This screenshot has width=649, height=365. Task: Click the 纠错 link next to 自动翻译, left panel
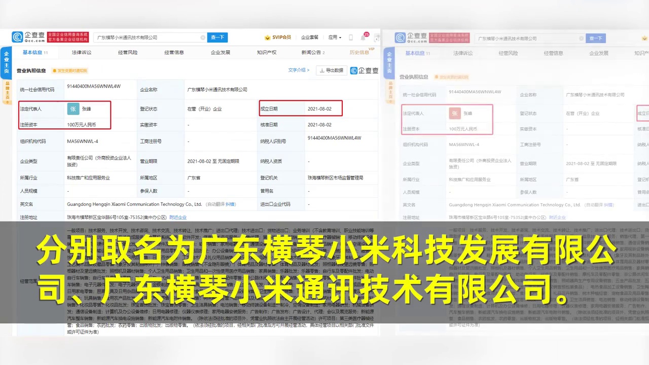tap(231, 204)
